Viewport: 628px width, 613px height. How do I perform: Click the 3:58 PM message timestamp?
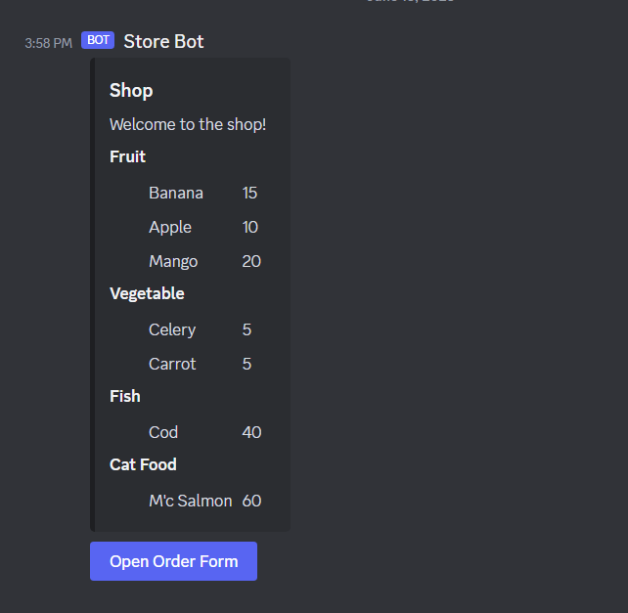48,43
